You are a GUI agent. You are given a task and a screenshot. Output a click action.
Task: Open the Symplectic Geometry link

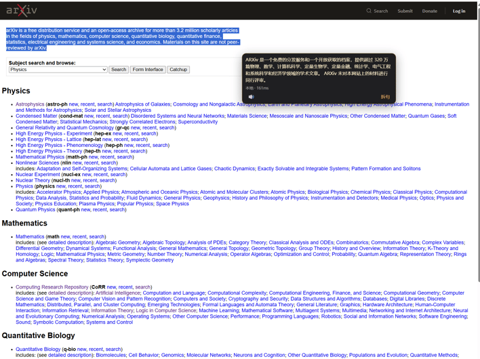150,260
